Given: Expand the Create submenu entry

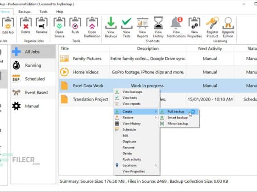Looking at the screenshot, I should (136, 112).
